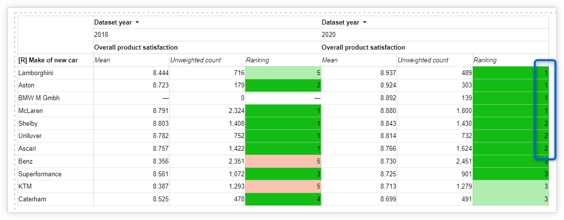
Task: Click Uniluver unweighted count 752
Action: [240, 136]
